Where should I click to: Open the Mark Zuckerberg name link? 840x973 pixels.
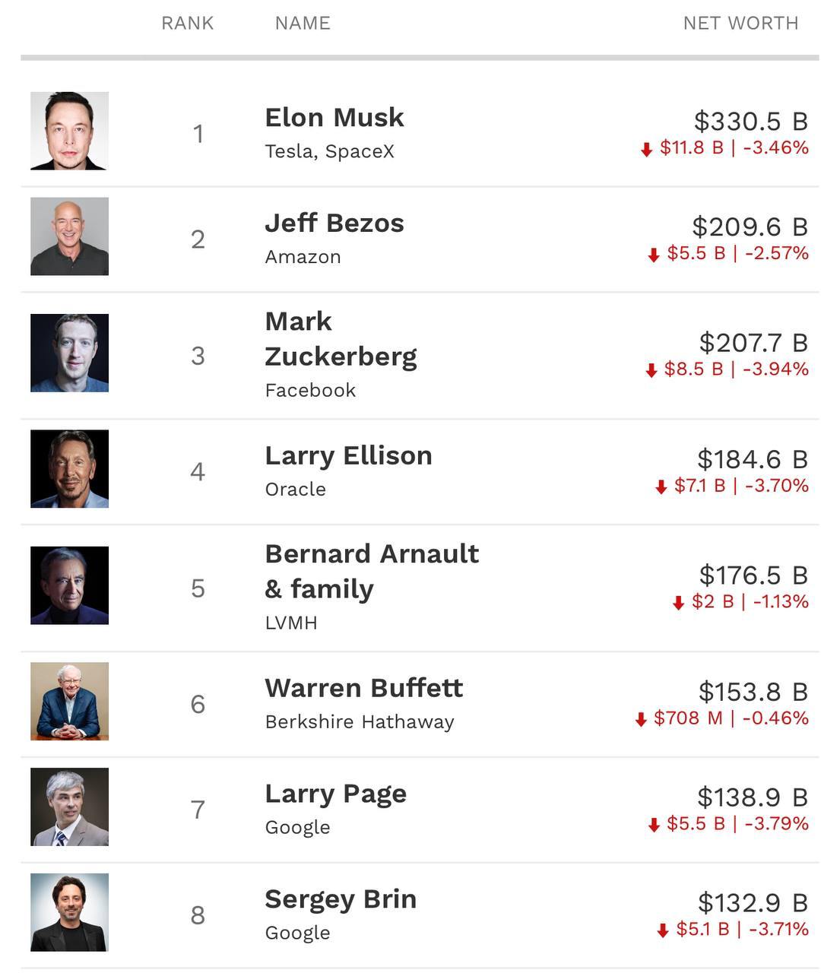click(341, 339)
